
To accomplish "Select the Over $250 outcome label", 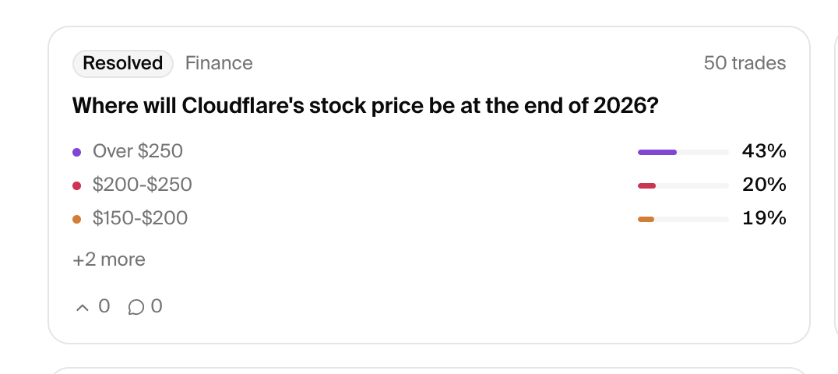I will [138, 151].
